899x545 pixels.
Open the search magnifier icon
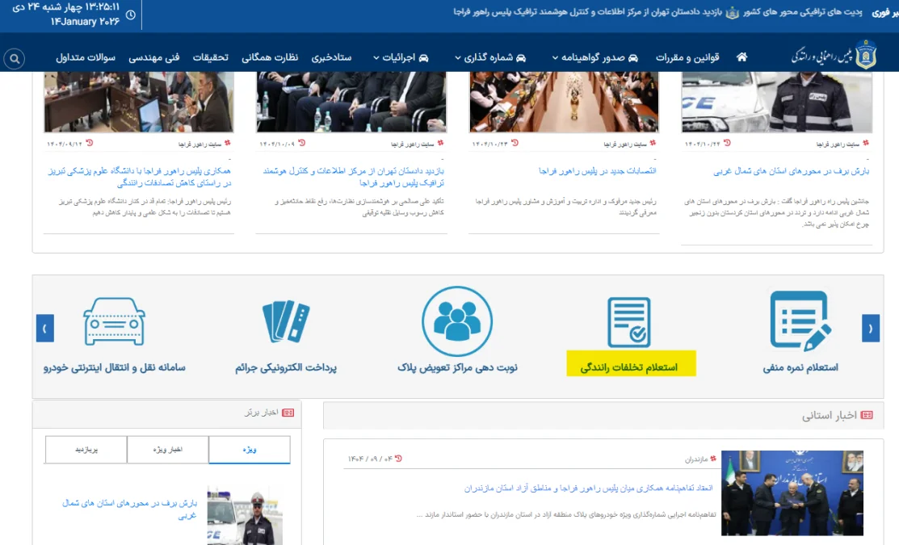click(x=15, y=59)
